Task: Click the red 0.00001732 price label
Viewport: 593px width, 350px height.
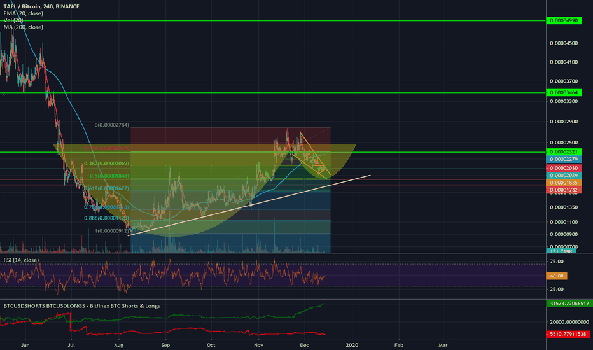Action: (x=564, y=190)
